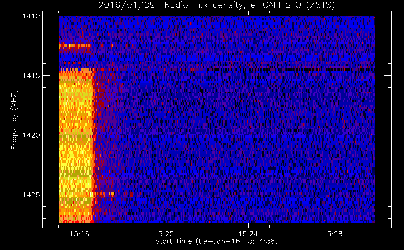
Task: Click the orange narrowband stripe above 1415 MHz
Action: (x=75, y=45)
